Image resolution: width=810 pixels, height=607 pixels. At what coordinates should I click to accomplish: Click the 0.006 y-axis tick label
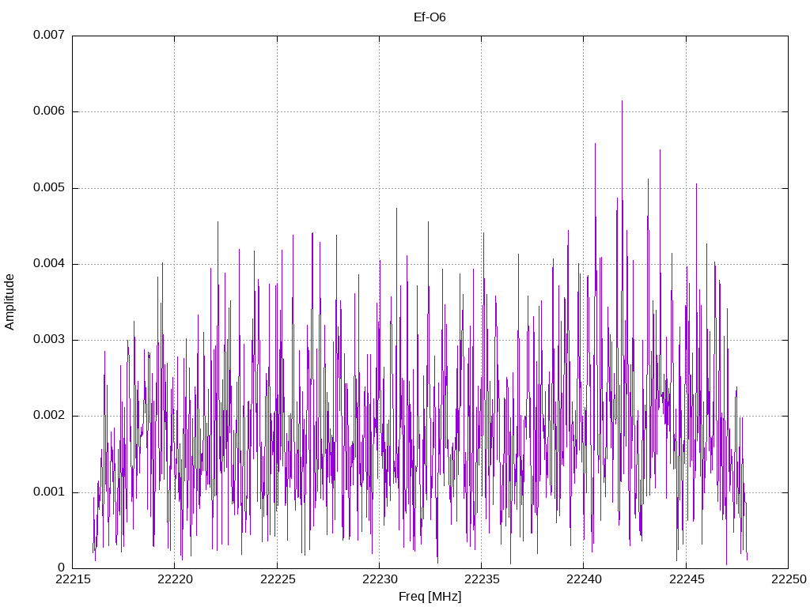point(49,111)
